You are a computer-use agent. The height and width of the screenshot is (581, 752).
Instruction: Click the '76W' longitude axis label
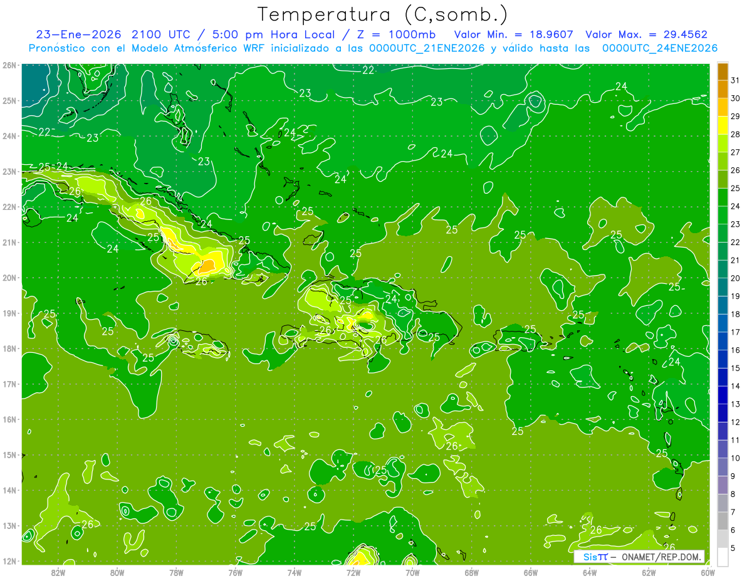(235, 572)
